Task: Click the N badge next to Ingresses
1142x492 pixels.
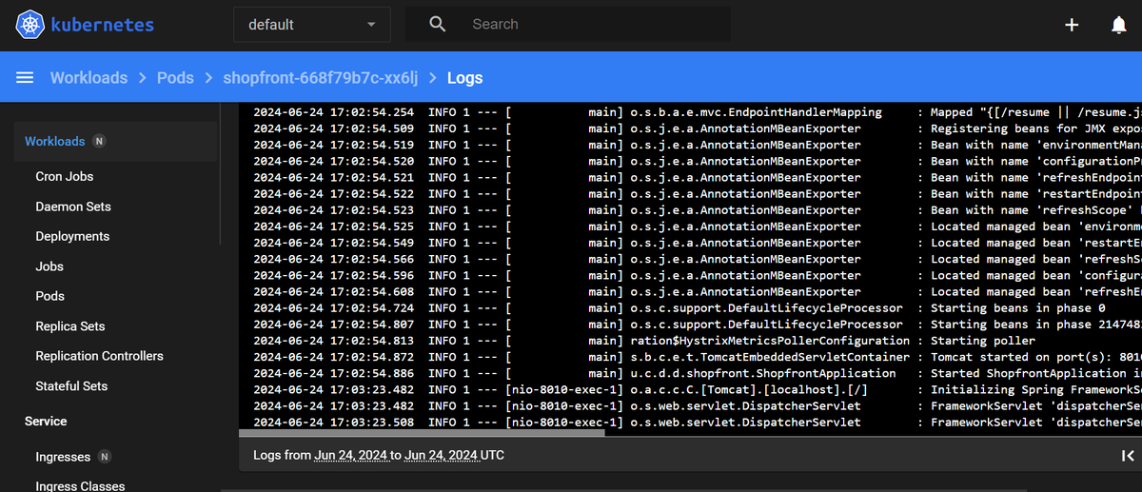Action: click(105, 457)
